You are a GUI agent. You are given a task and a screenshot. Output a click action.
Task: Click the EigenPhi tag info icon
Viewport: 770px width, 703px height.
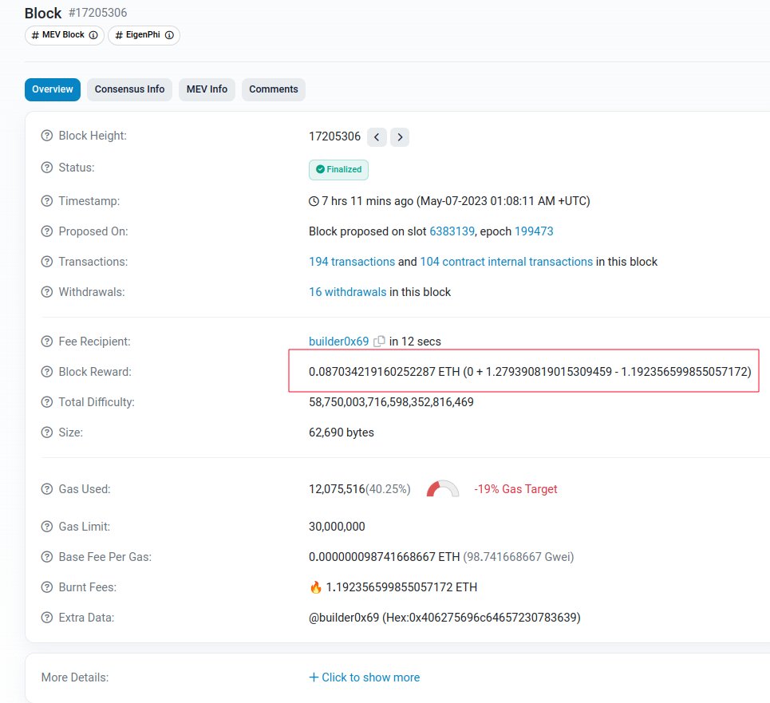[x=169, y=35]
